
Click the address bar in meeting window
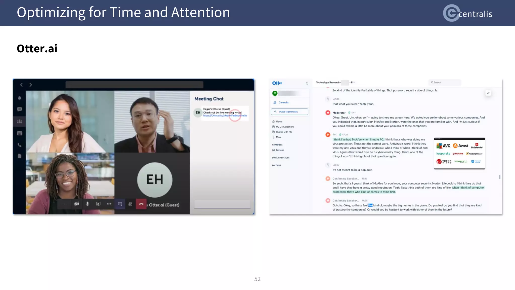click(134, 85)
